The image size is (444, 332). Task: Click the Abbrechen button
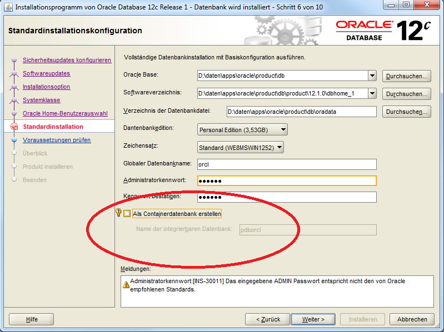point(412,319)
